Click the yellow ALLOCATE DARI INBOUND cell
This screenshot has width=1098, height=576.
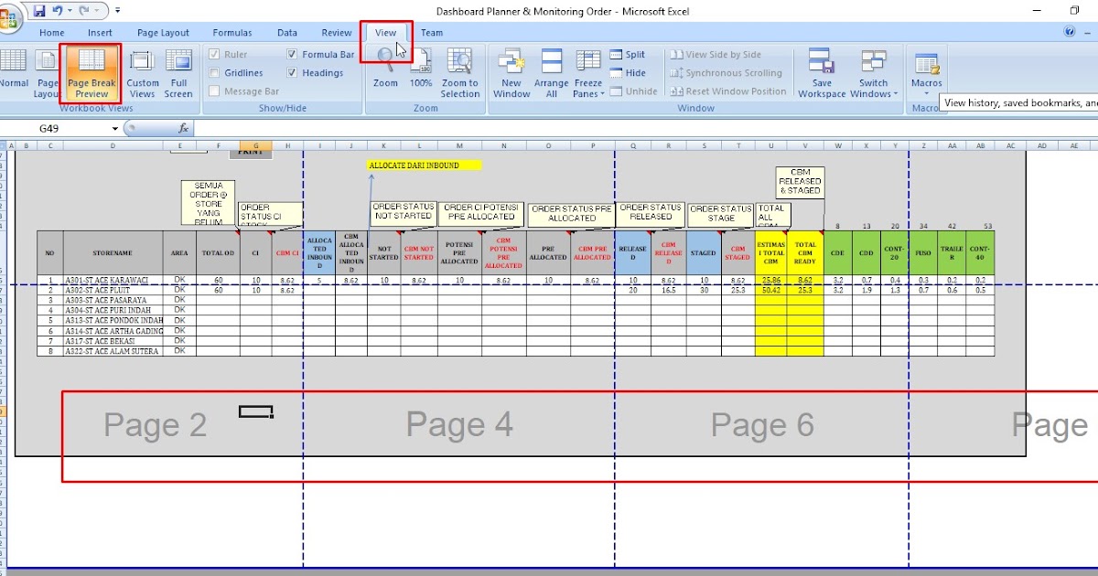[425, 165]
